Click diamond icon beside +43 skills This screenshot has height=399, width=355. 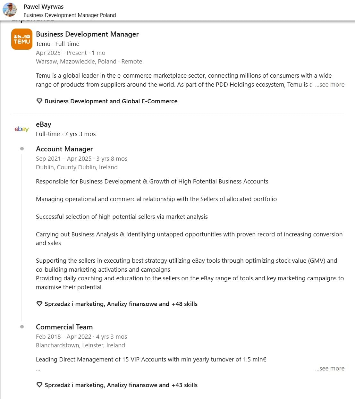point(39,385)
